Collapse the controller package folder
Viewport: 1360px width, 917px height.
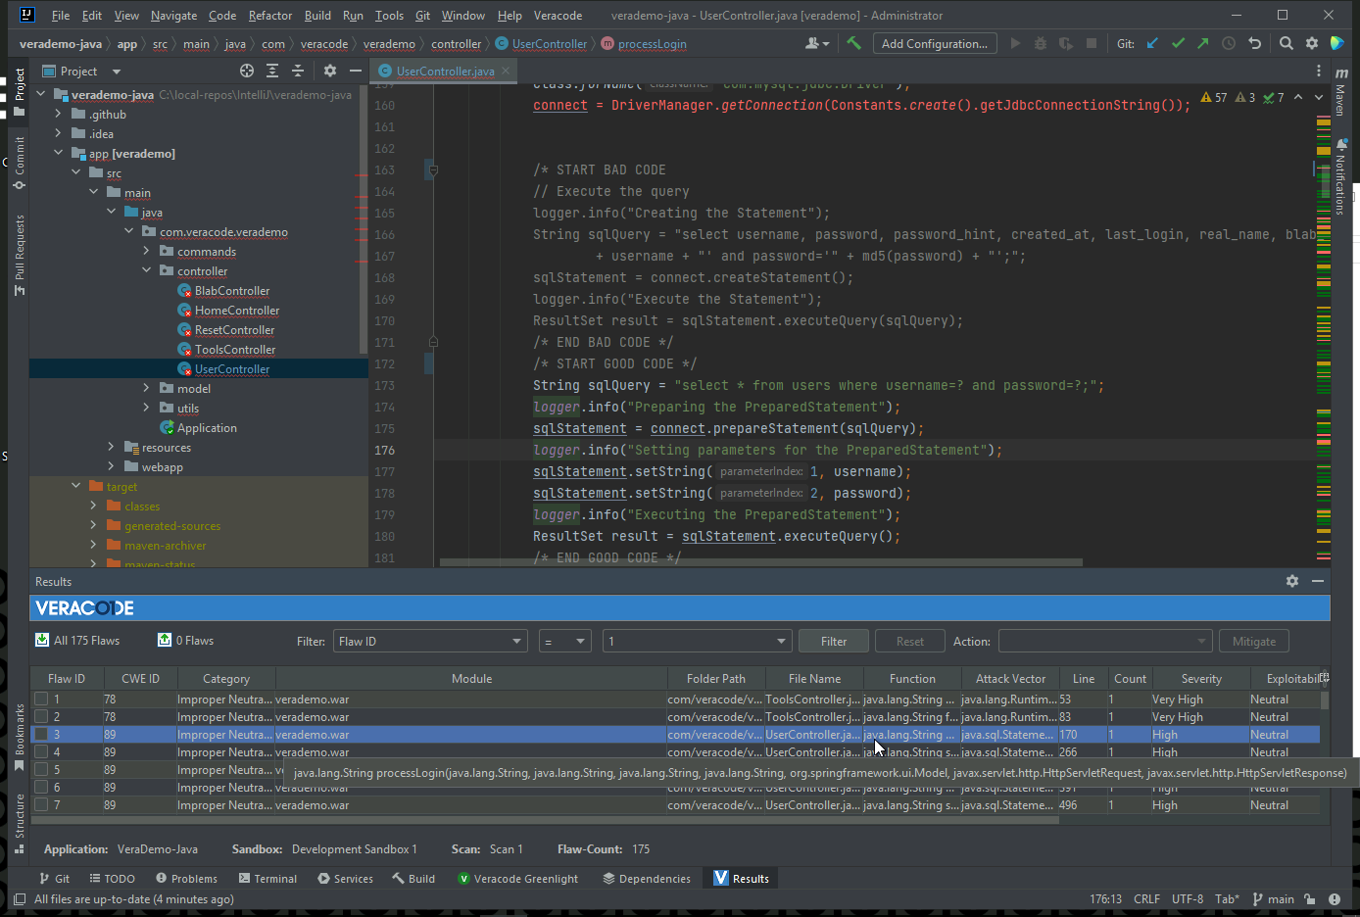pos(146,271)
